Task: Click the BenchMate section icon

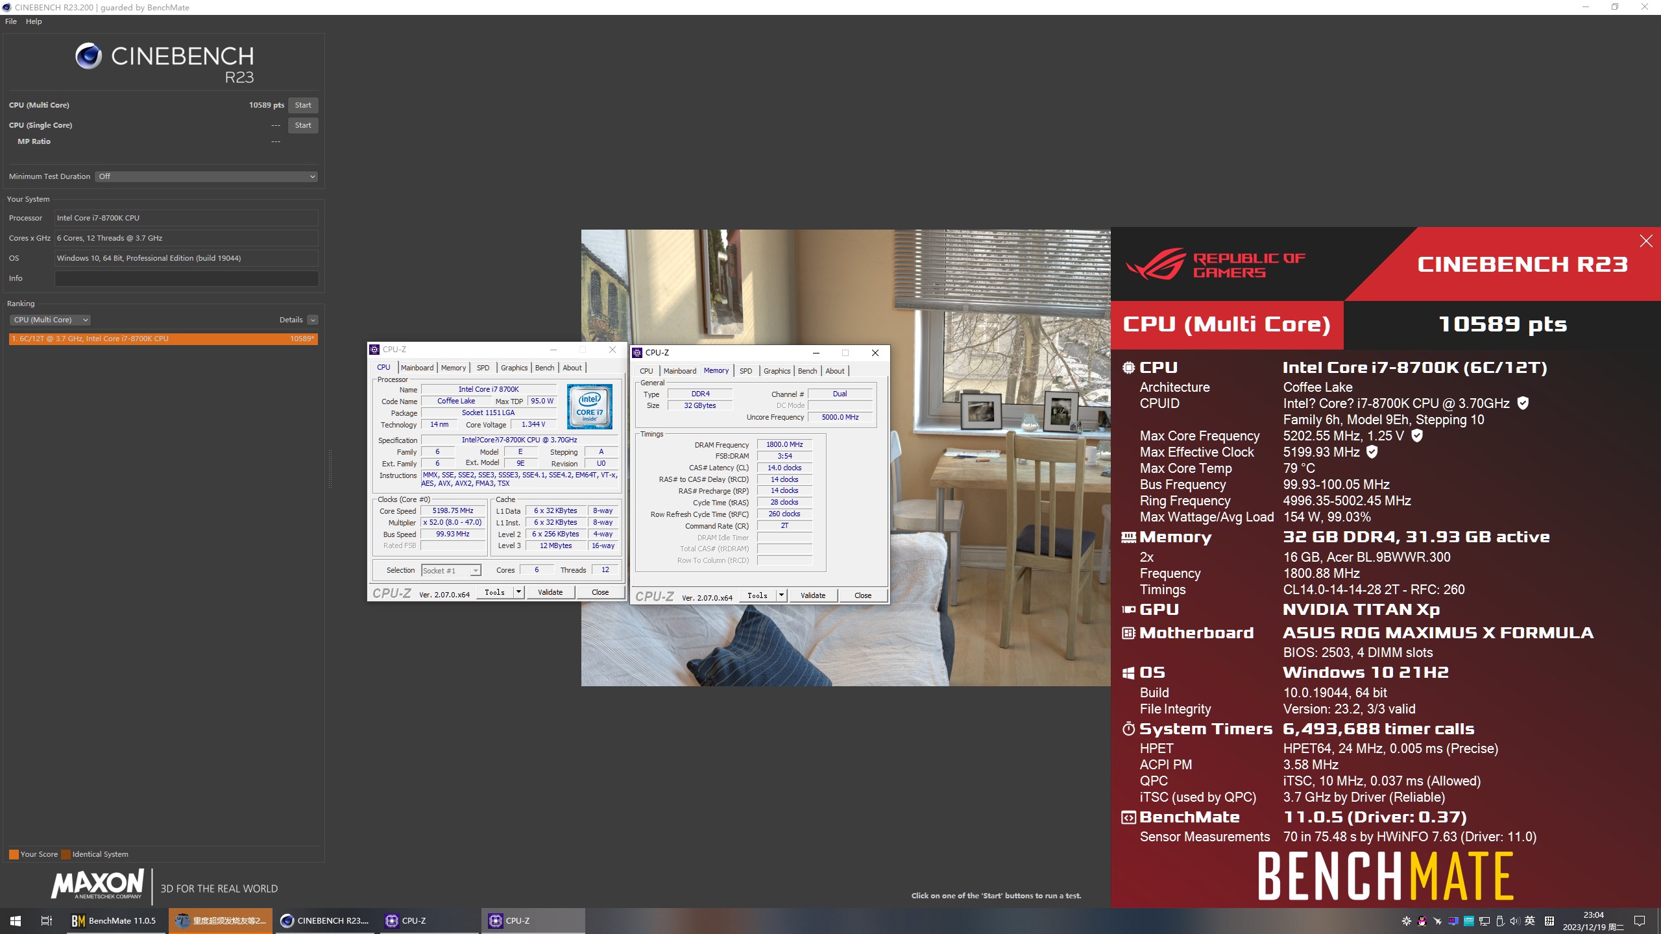Action: pos(1128,818)
